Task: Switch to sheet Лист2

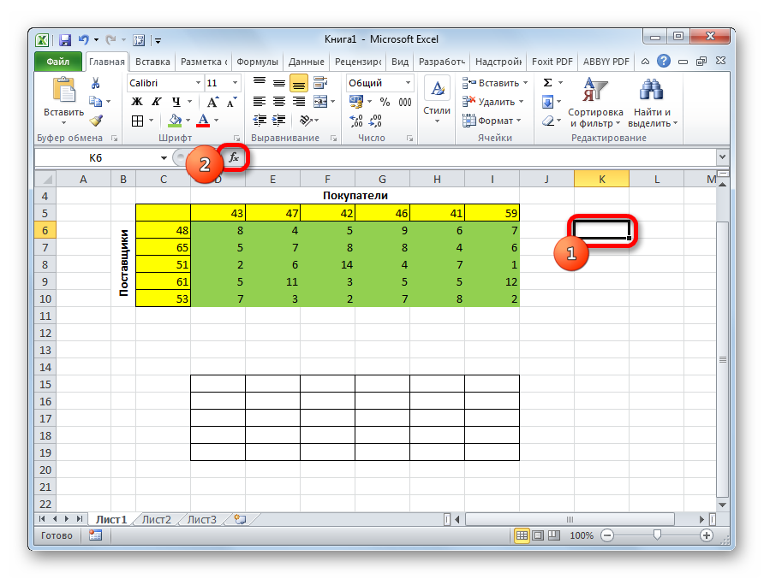Action: [157, 520]
